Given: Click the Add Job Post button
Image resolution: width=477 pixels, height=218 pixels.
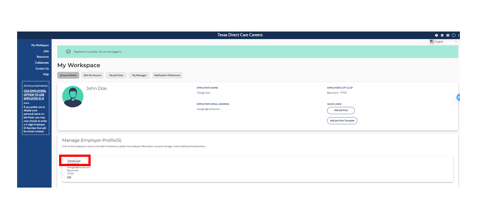Looking at the screenshot, I should (341, 110).
